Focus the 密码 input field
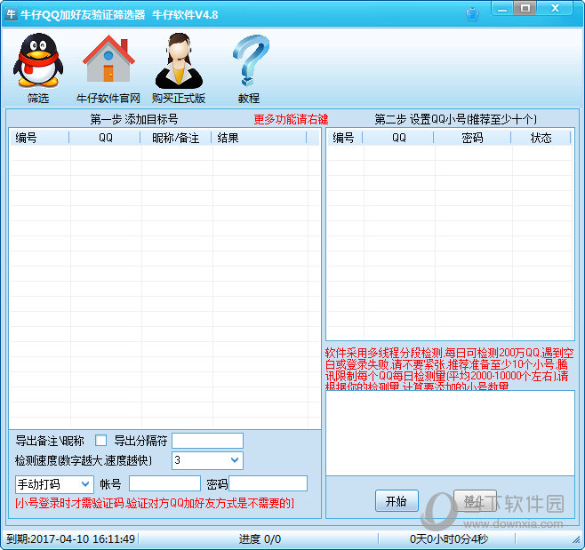The width and height of the screenshot is (585, 550). 268,483
